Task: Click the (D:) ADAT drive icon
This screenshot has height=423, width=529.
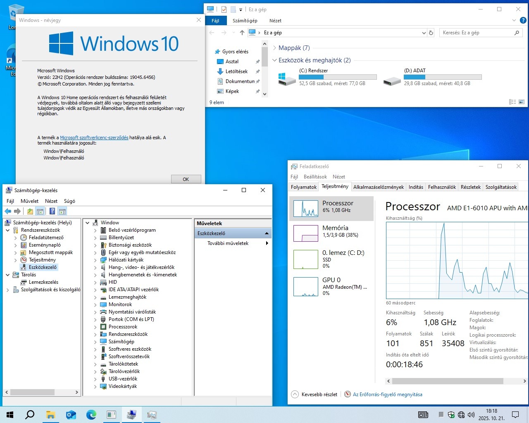Action: point(392,81)
